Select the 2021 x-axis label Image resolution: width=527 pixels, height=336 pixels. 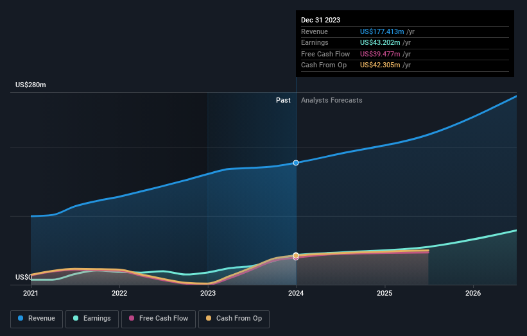pos(31,293)
